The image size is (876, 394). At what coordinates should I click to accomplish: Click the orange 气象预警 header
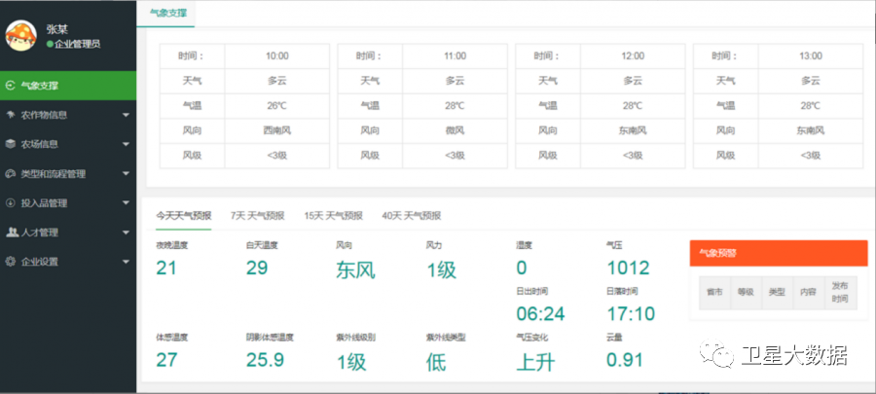click(778, 253)
